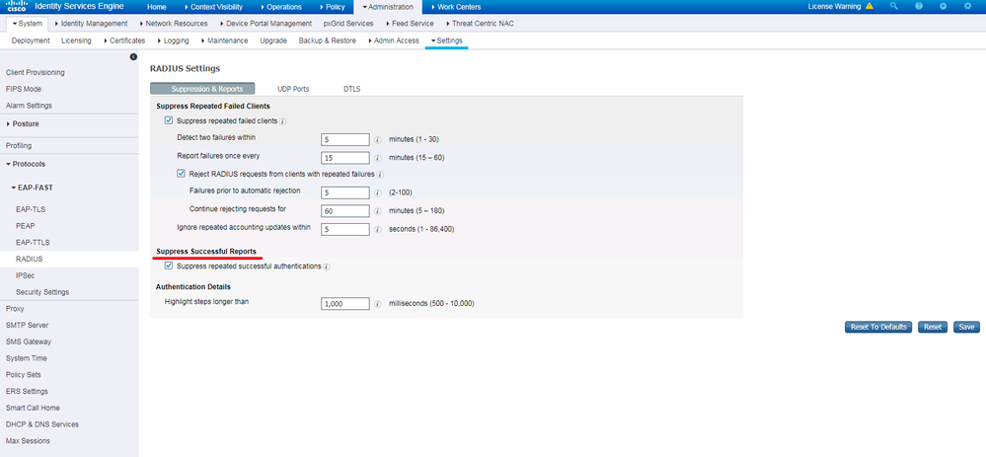Click the Reset To Defaults button
This screenshot has width=986, height=457.
tap(878, 327)
